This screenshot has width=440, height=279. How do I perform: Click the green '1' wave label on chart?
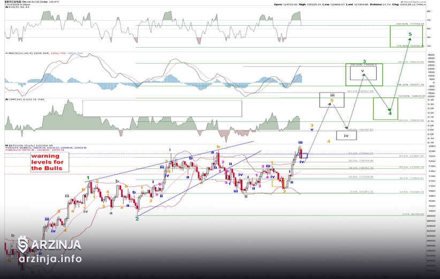pos(88,177)
